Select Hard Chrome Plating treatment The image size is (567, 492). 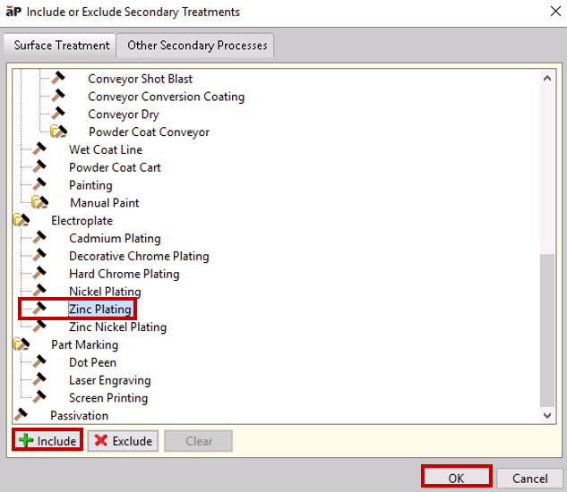coord(124,274)
